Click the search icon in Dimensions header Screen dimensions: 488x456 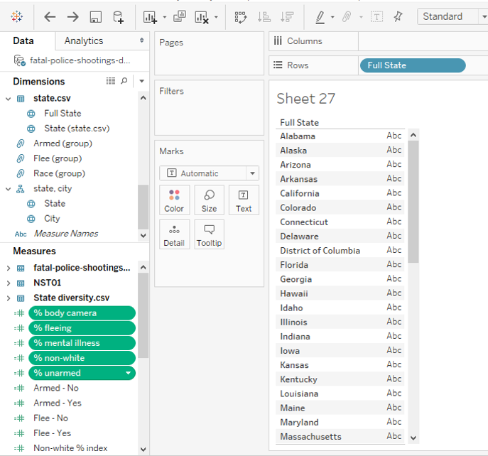[124, 81]
